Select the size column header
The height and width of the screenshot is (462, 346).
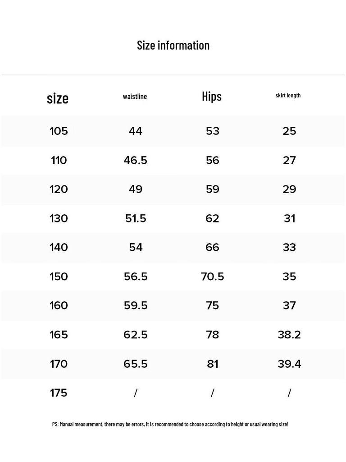pos(58,98)
